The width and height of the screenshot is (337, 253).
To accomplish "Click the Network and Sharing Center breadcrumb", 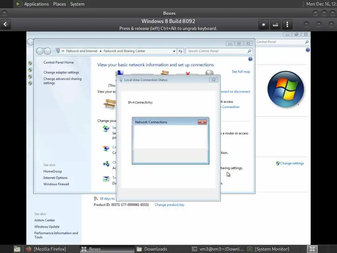I will (x=124, y=51).
